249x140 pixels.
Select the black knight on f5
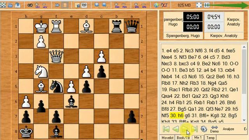pos(56,86)
